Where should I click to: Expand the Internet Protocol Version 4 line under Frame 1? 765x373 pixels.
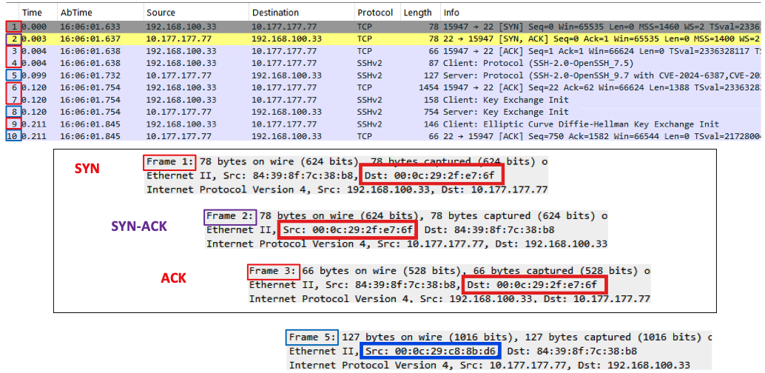tap(347, 189)
